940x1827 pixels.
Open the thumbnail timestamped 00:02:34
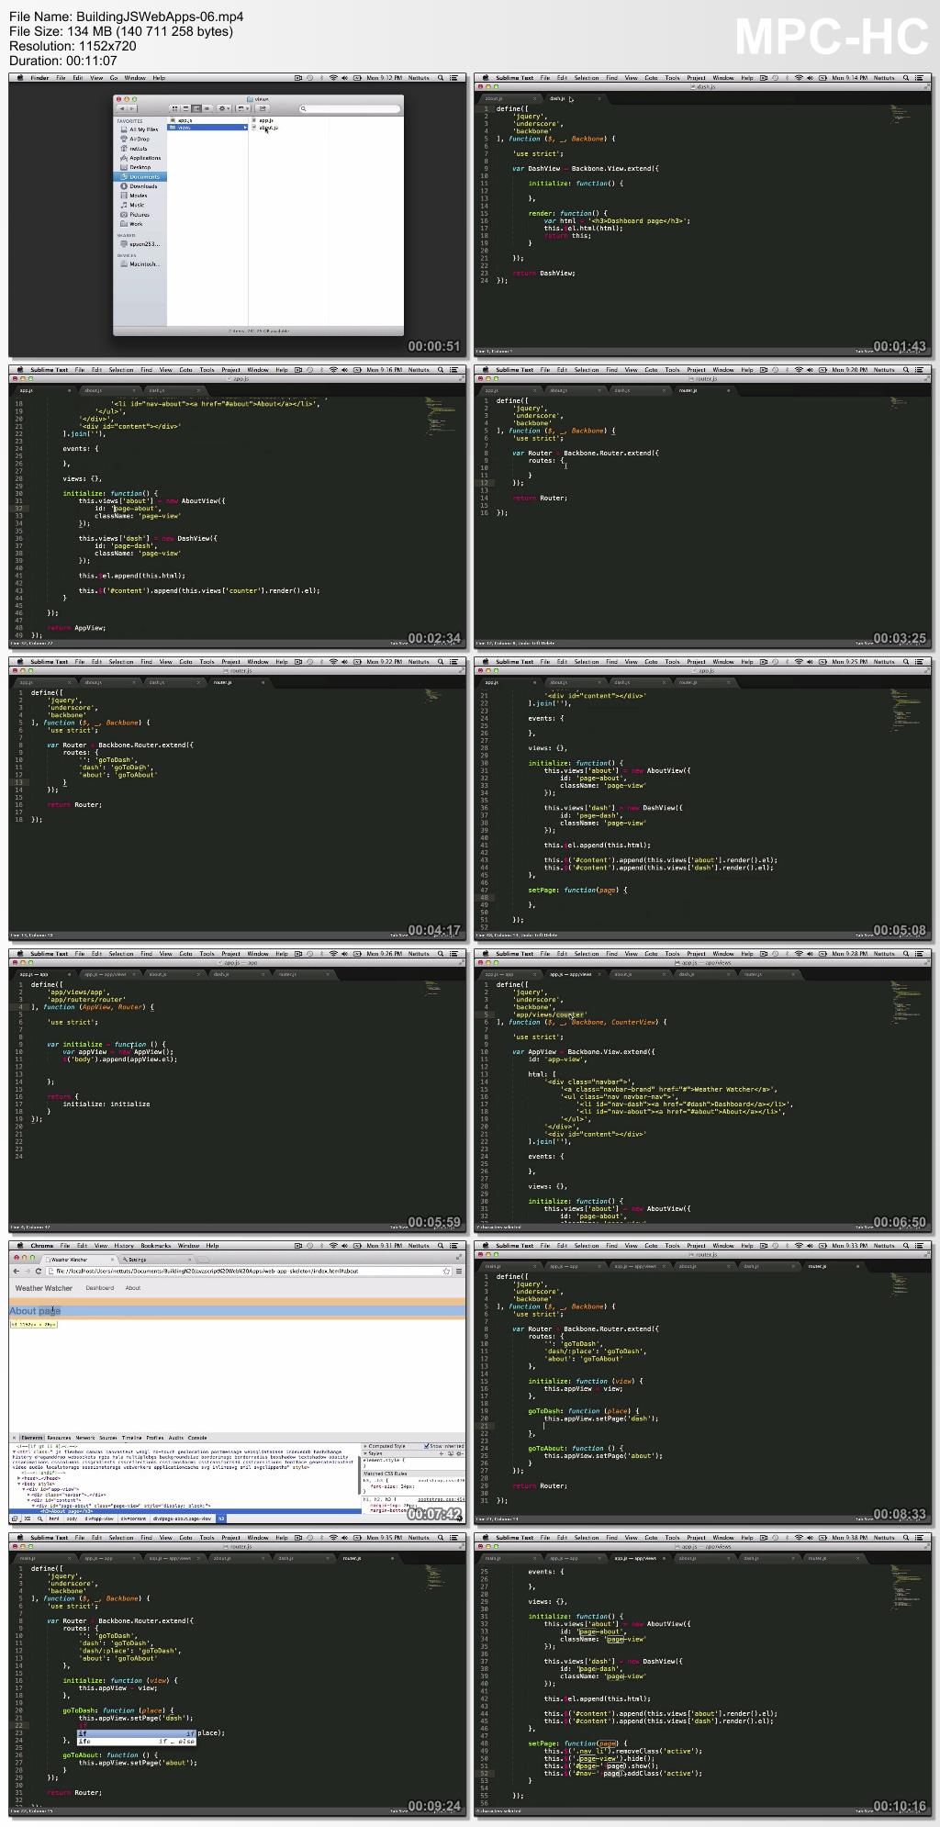(238, 507)
